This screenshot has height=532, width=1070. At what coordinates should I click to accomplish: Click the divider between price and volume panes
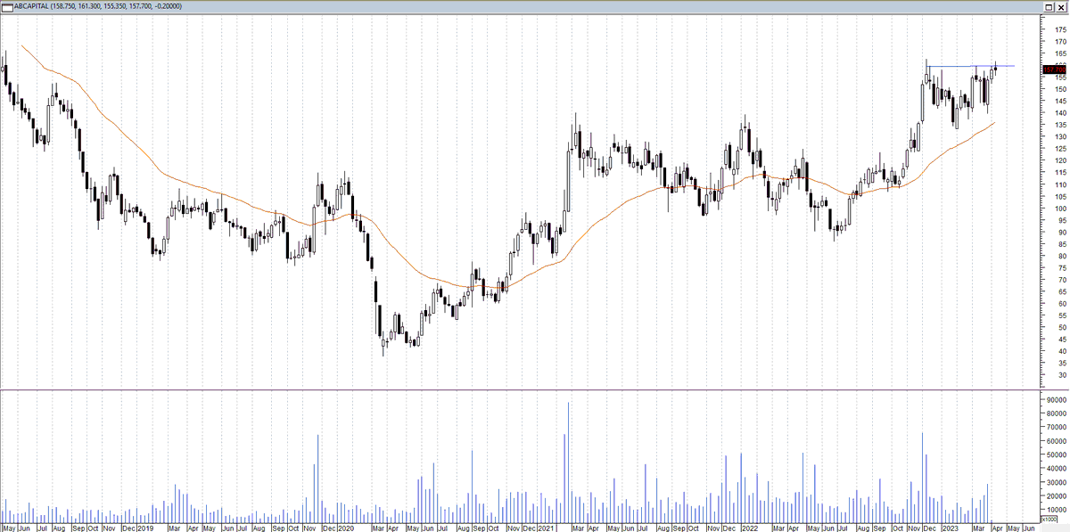coord(535,390)
